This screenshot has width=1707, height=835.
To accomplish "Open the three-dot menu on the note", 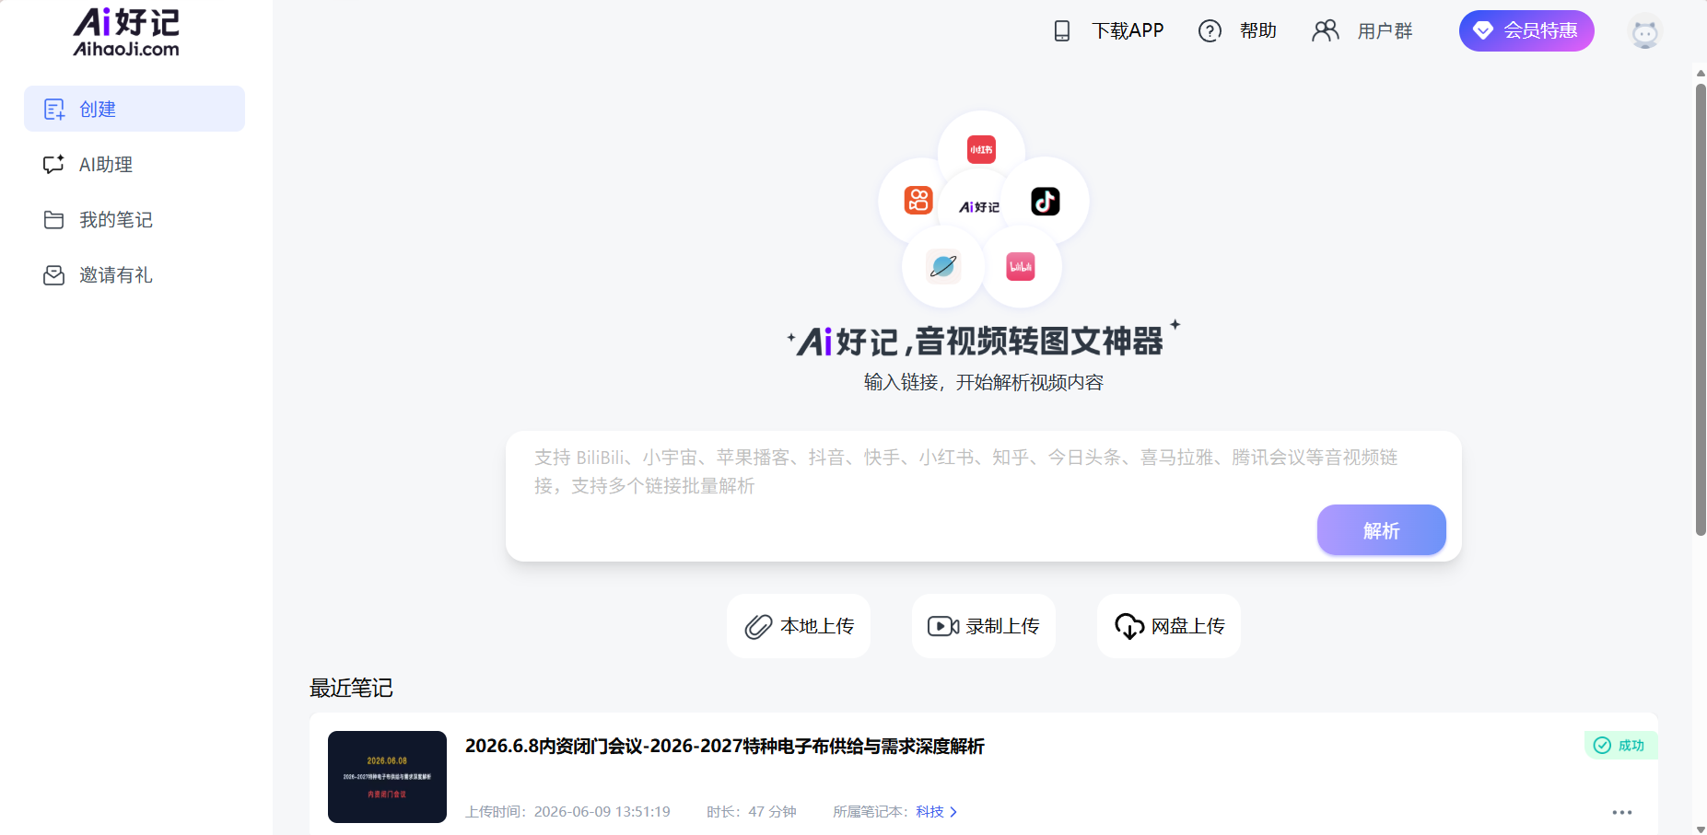I will [x=1622, y=812].
